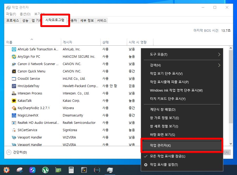237x175 pixels.
Task: Click the CrossEX Service row icon
Action: pos(14,79)
